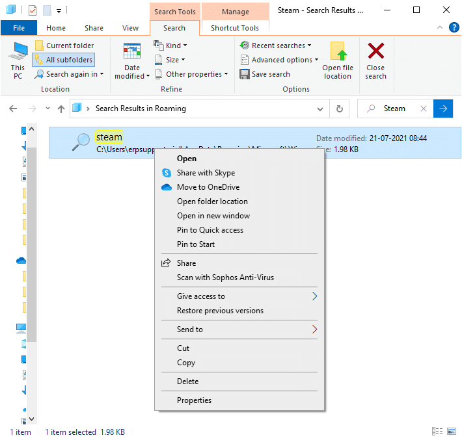Open the Help question mark icon

[x=454, y=28]
